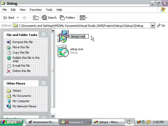Click the side pane scroll down arrow
The height and width of the screenshot is (126, 168).
53,116
